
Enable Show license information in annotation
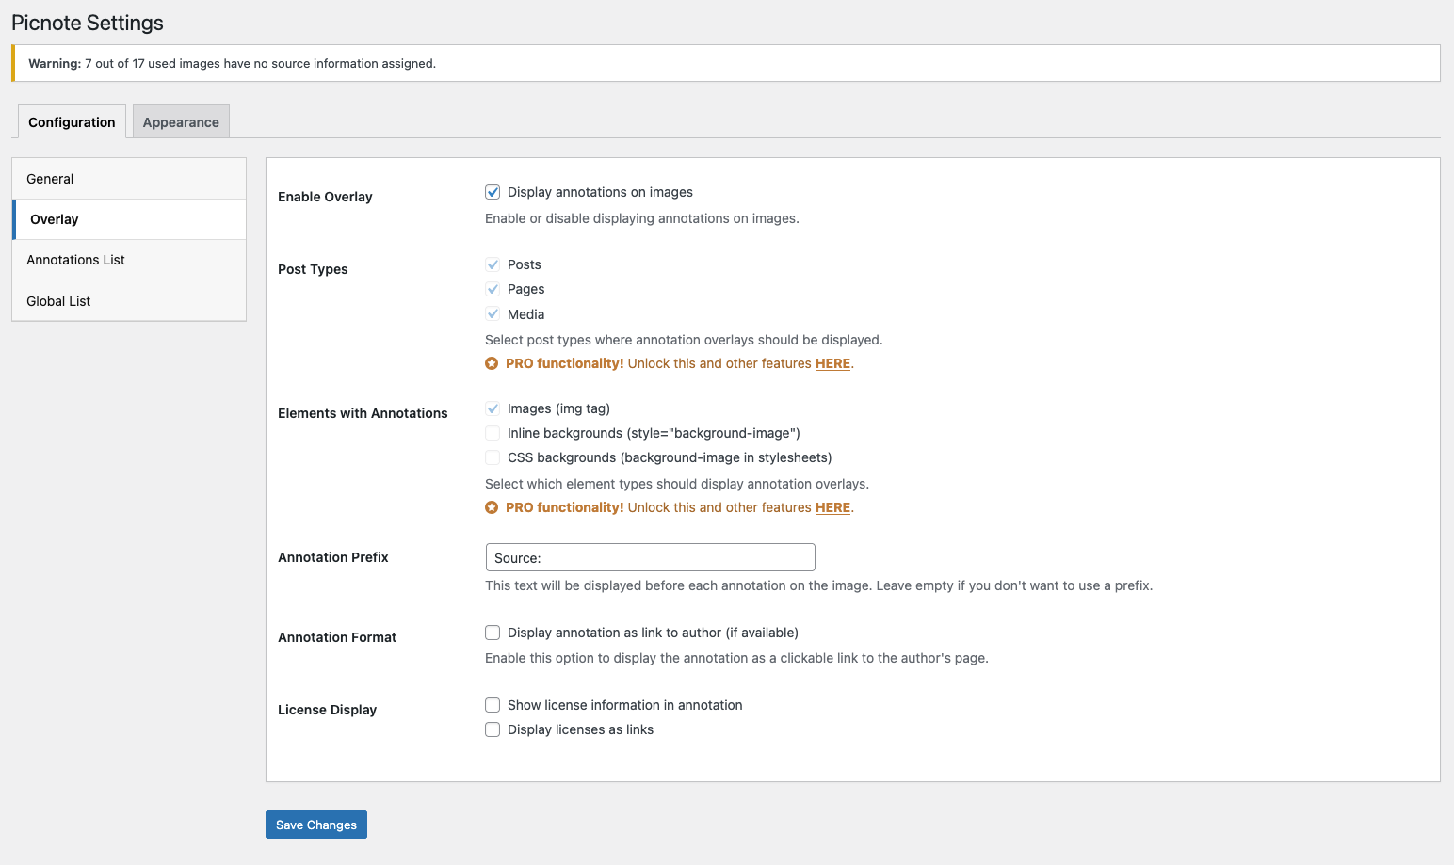(x=493, y=704)
